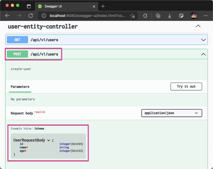Collapse the user-entity-controller section
This screenshot has width=213, height=169.
point(198,26)
